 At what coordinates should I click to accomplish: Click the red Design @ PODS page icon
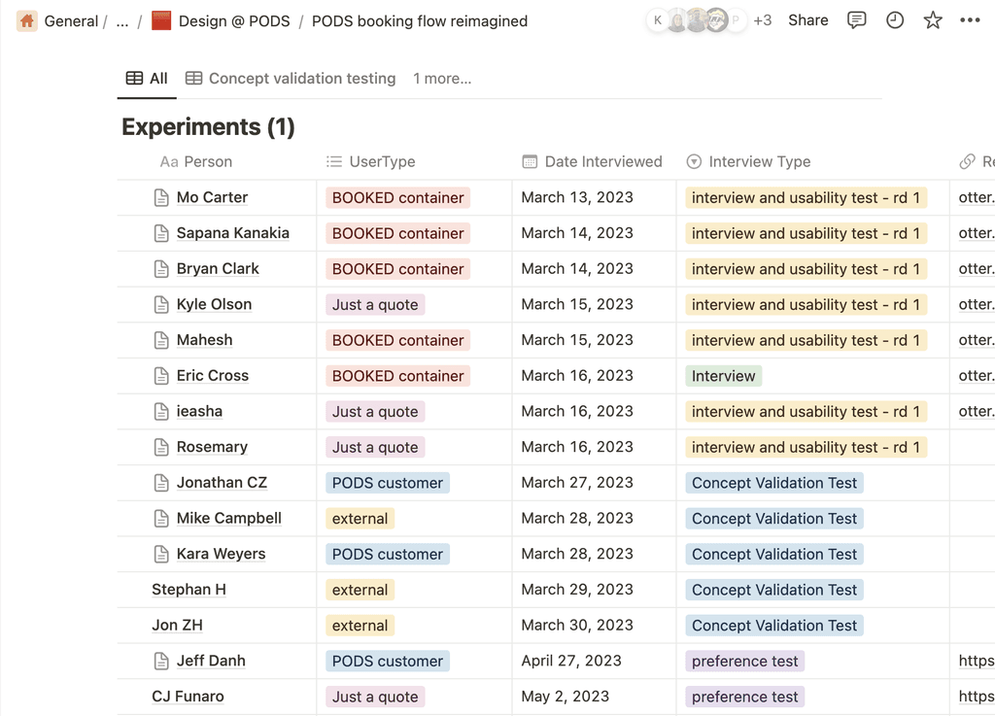[161, 21]
